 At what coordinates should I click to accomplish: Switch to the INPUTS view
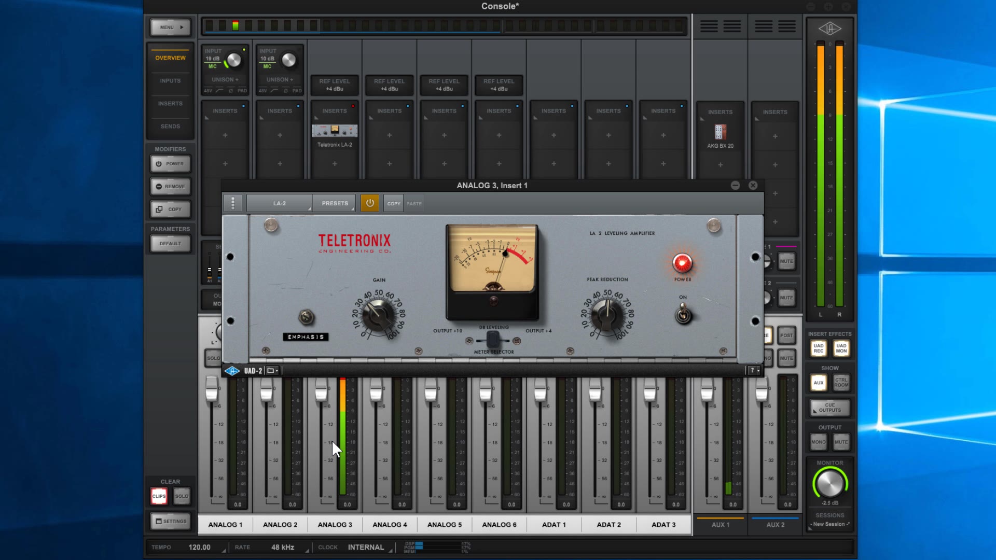pyautogui.click(x=170, y=81)
